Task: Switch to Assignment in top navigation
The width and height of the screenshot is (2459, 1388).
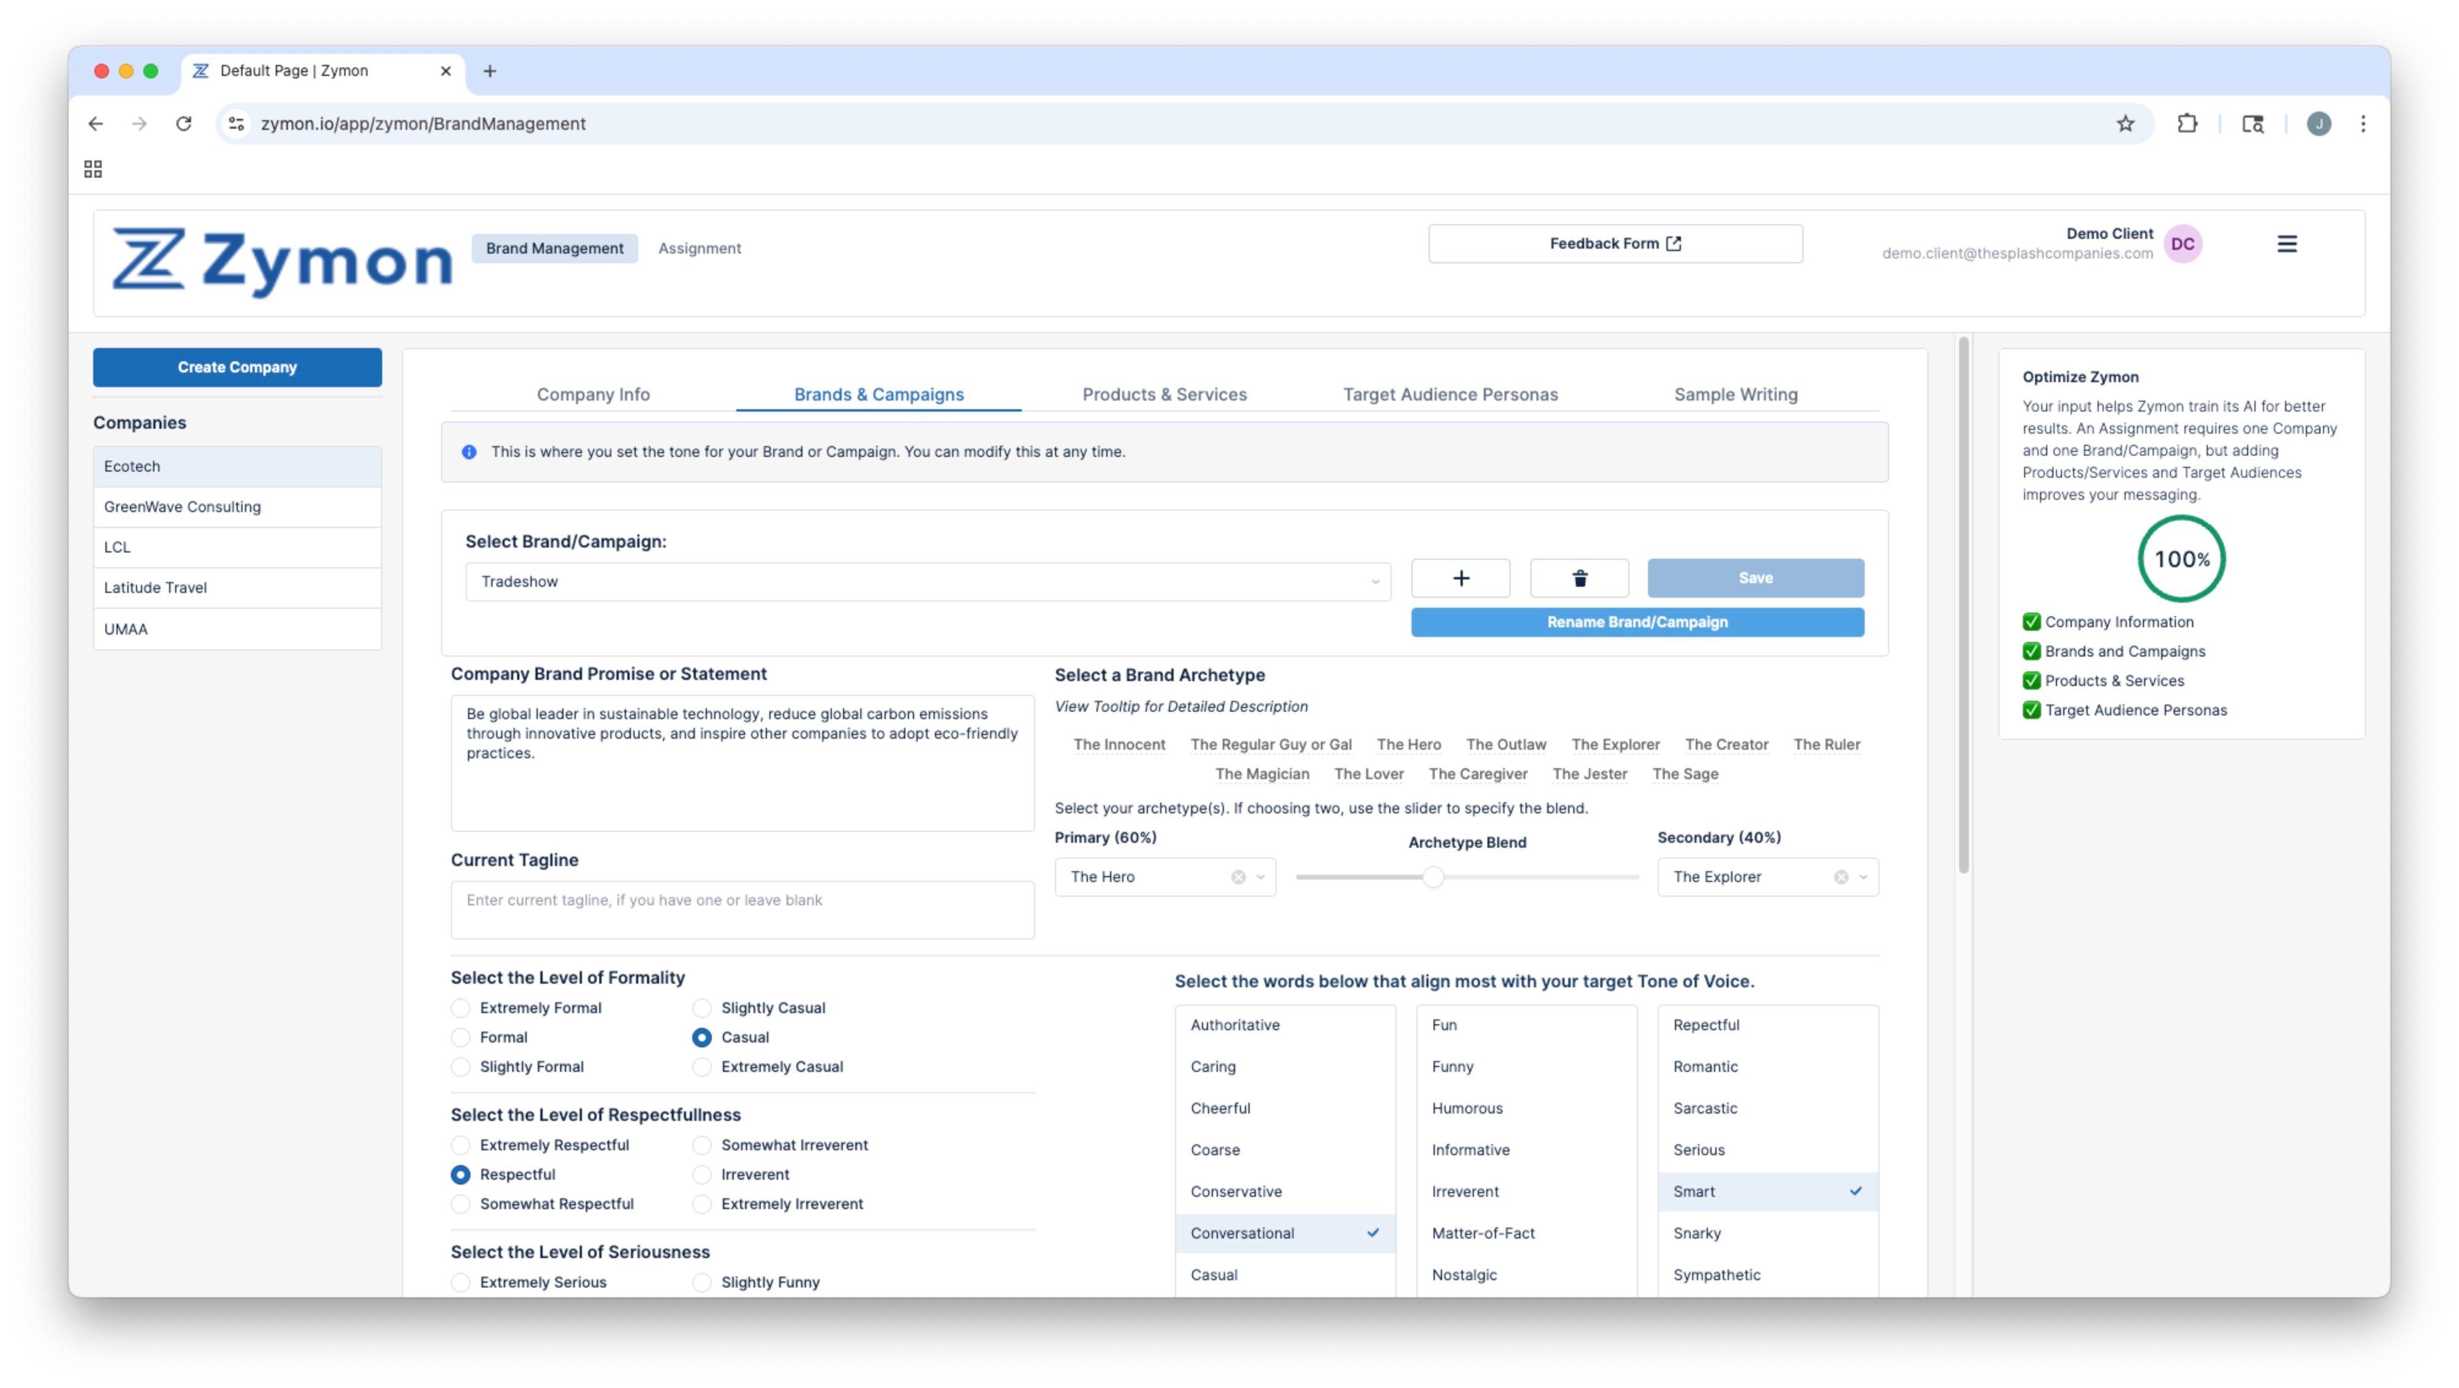Action: pos(700,248)
